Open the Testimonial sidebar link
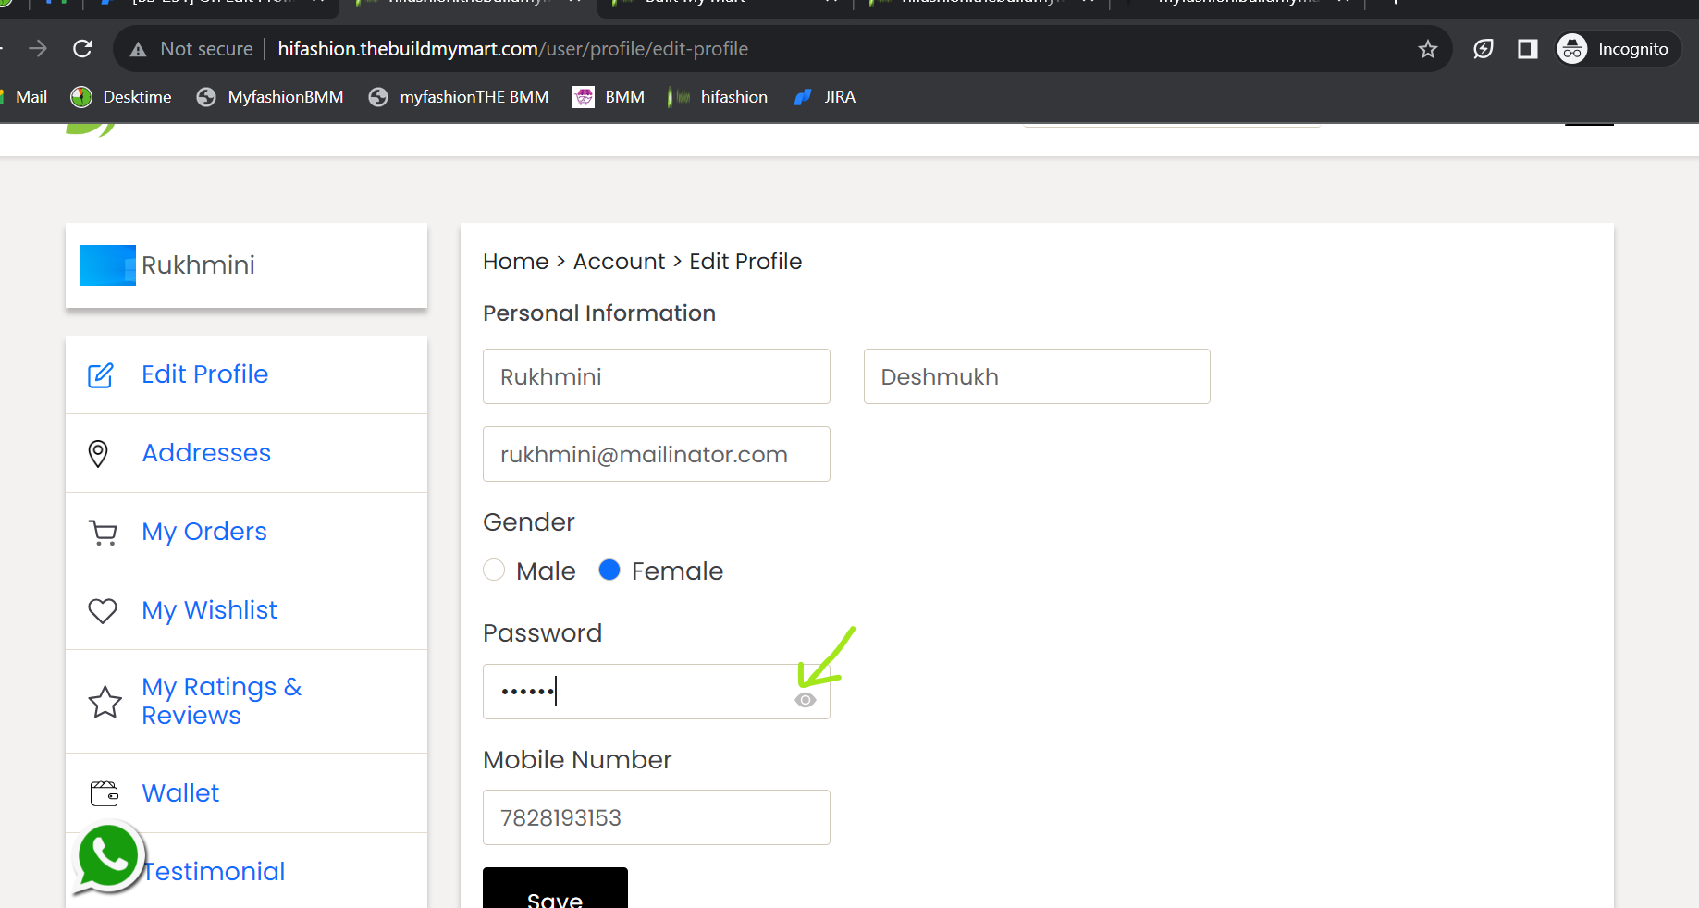1699x908 pixels. [215, 872]
